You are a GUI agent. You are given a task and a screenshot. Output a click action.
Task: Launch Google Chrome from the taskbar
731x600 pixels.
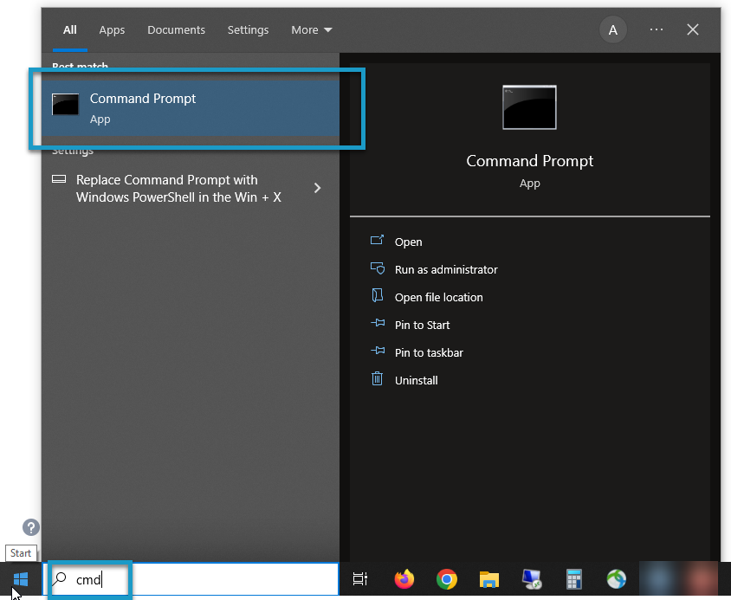pos(446,579)
